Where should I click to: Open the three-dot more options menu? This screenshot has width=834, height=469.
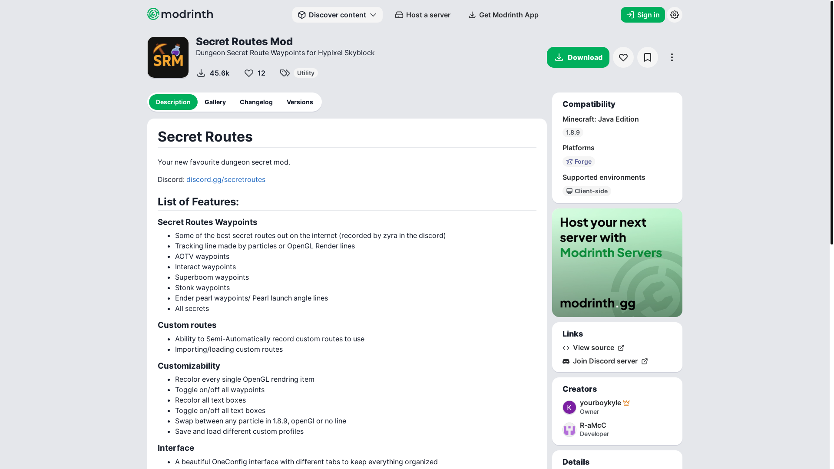672,57
